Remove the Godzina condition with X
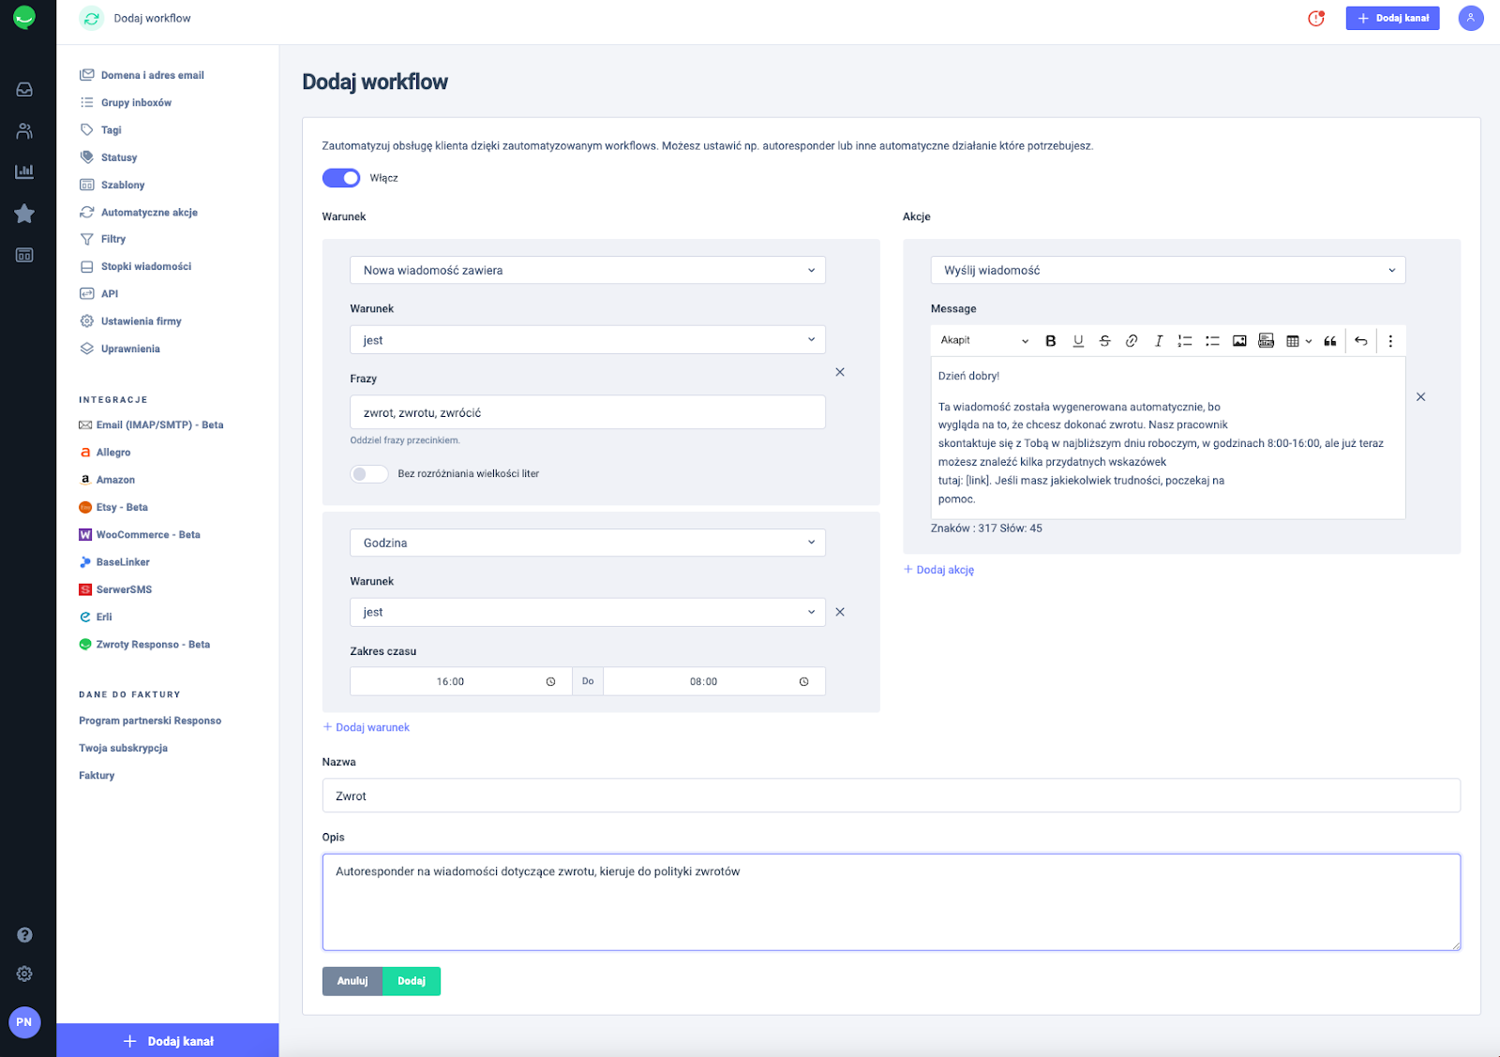Image resolution: width=1500 pixels, height=1057 pixels. pos(840,612)
